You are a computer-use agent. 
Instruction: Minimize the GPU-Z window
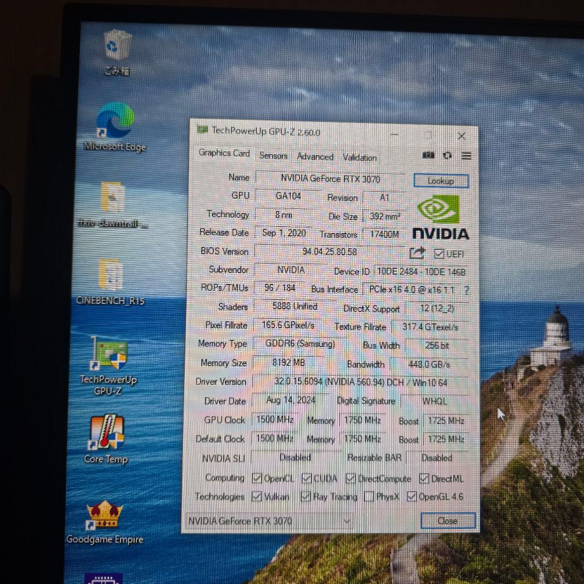(395, 134)
